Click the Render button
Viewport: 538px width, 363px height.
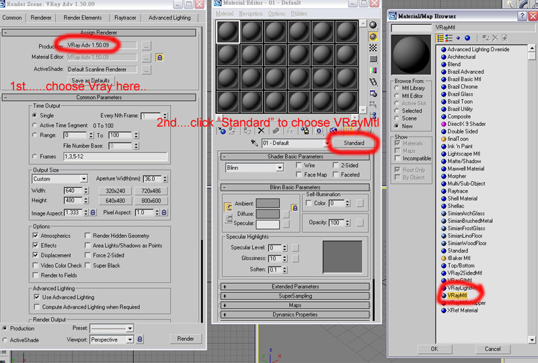(x=186, y=339)
